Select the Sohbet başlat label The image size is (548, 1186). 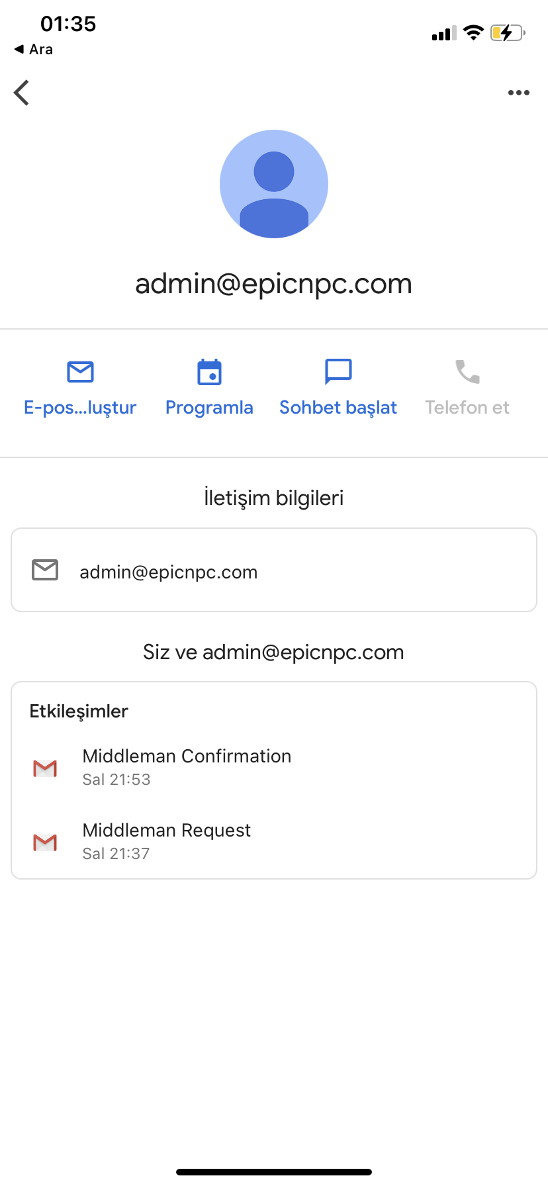click(x=338, y=408)
